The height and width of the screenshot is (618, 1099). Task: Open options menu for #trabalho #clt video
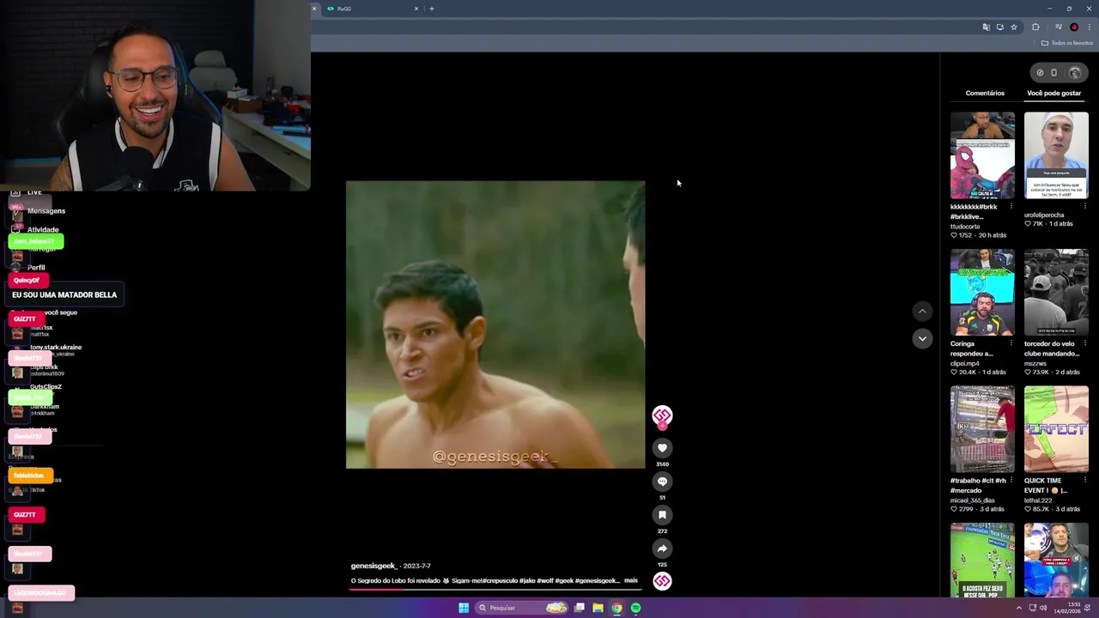(1011, 481)
